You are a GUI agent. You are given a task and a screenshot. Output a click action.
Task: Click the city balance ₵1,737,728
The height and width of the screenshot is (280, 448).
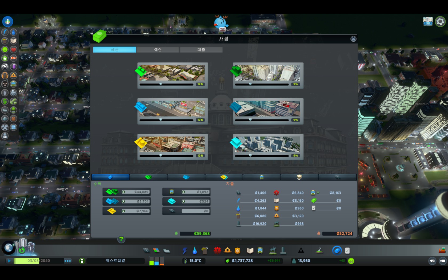tap(242, 261)
